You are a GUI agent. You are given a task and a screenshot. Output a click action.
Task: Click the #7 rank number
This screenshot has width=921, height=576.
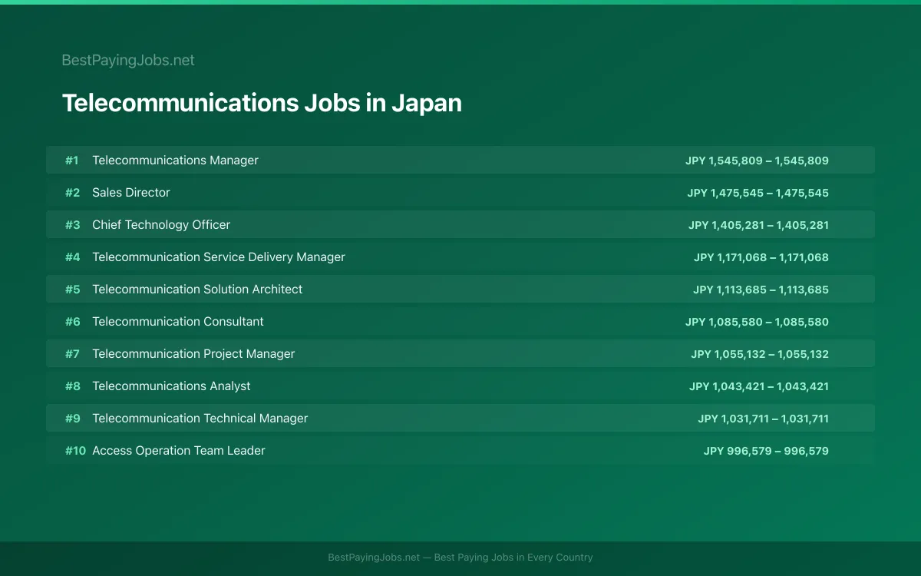pos(72,354)
